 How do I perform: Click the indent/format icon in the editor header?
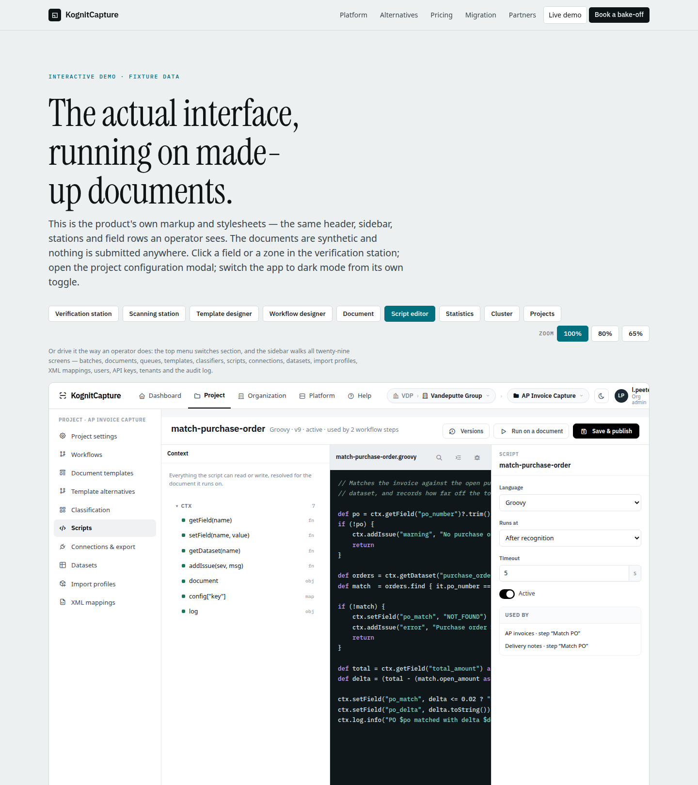[458, 457]
